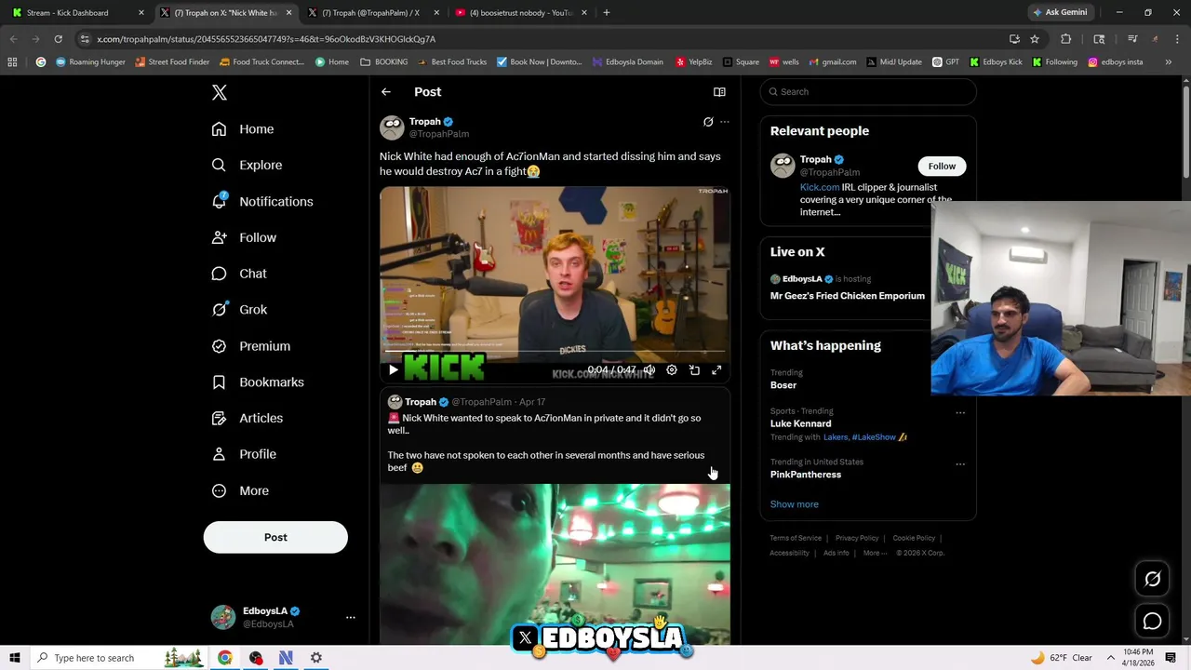
Task: Open Chat in X sidebar
Action: (239, 274)
